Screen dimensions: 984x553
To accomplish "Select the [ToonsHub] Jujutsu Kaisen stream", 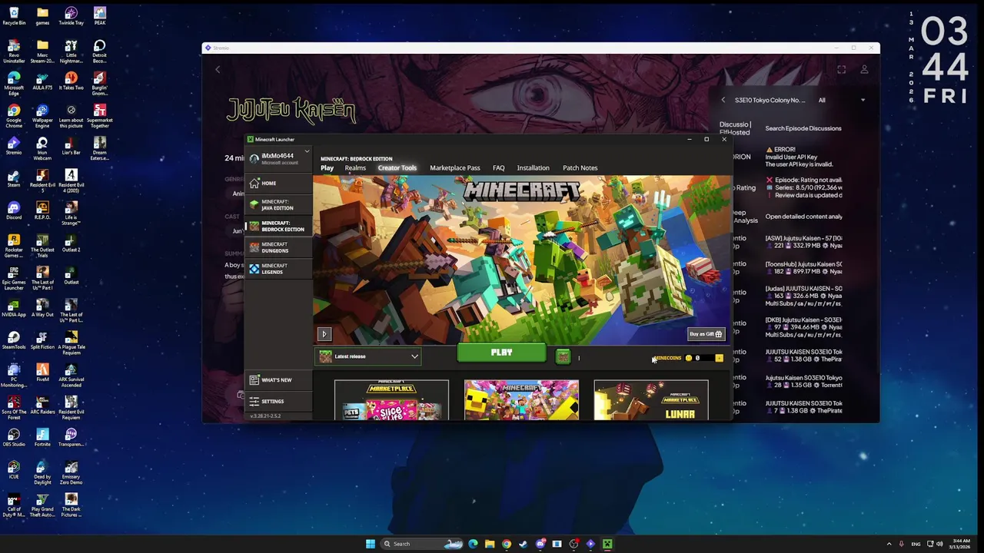I will pos(803,268).
